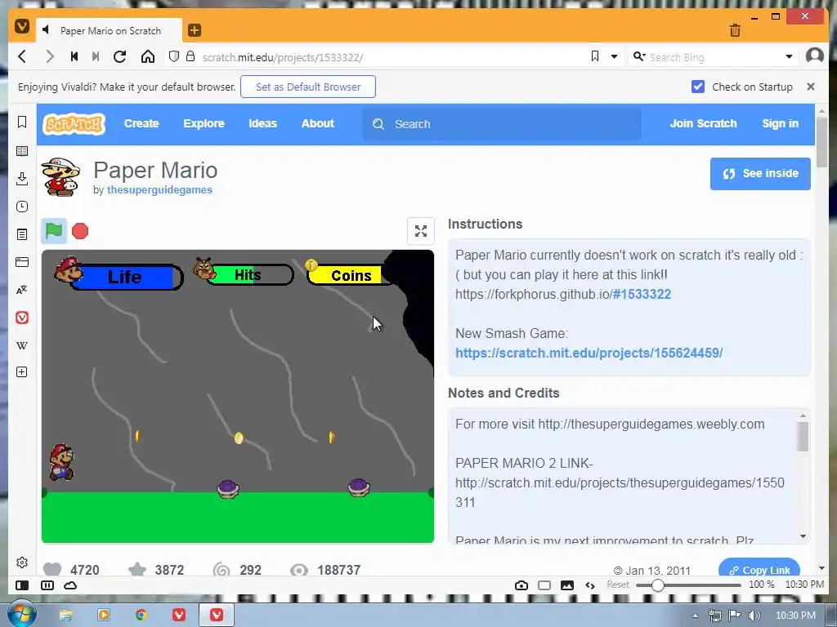Click the Notes and Credits scrollbar thumb
Screen dimensions: 837x627
tap(803, 437)
